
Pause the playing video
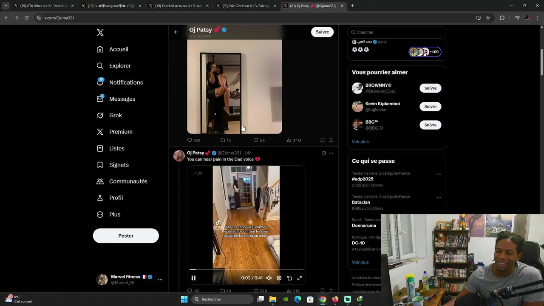pyautogui.click(x=193, y=278)
